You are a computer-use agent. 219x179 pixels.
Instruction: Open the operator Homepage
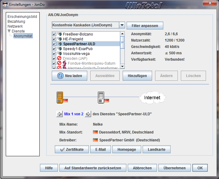127,149
